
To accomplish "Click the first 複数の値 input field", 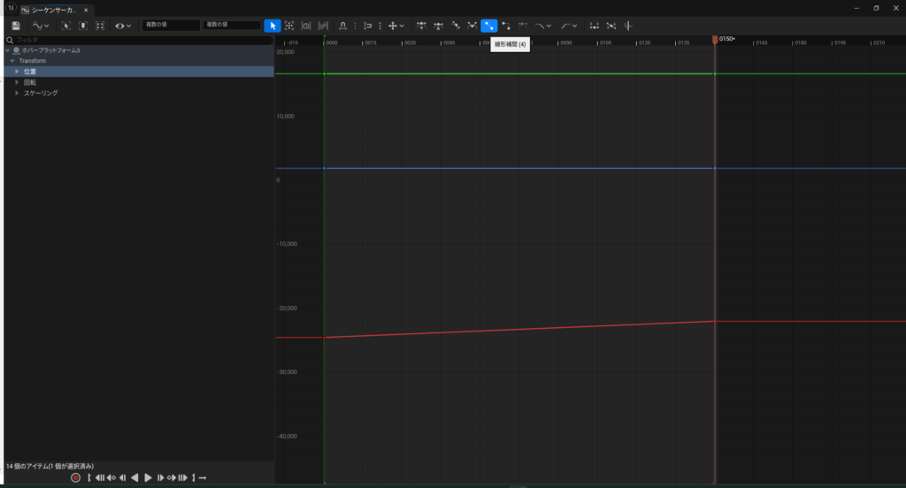I will pyautogui.click(x=171, y=25).
